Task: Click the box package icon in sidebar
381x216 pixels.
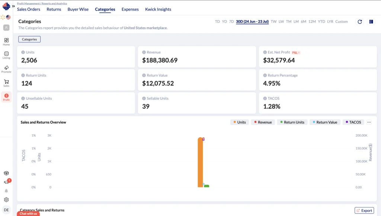Action: (x=6, y=173)
